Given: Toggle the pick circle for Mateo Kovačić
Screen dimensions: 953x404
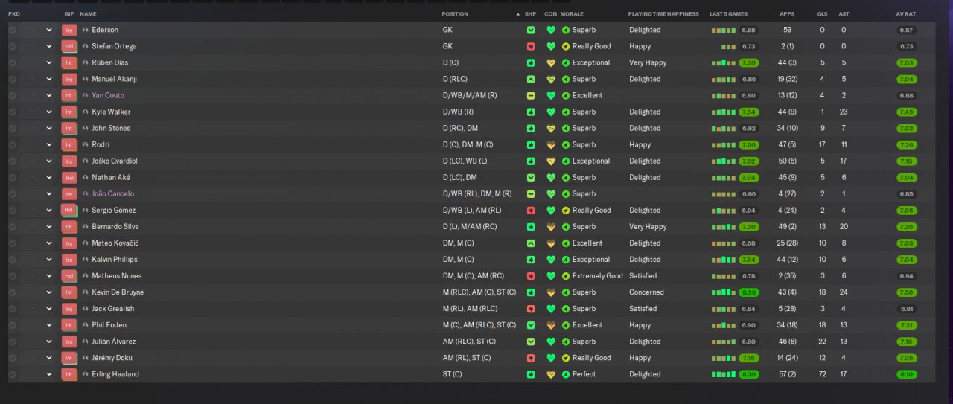Looking at the screenshot, I should coord(13,243).
